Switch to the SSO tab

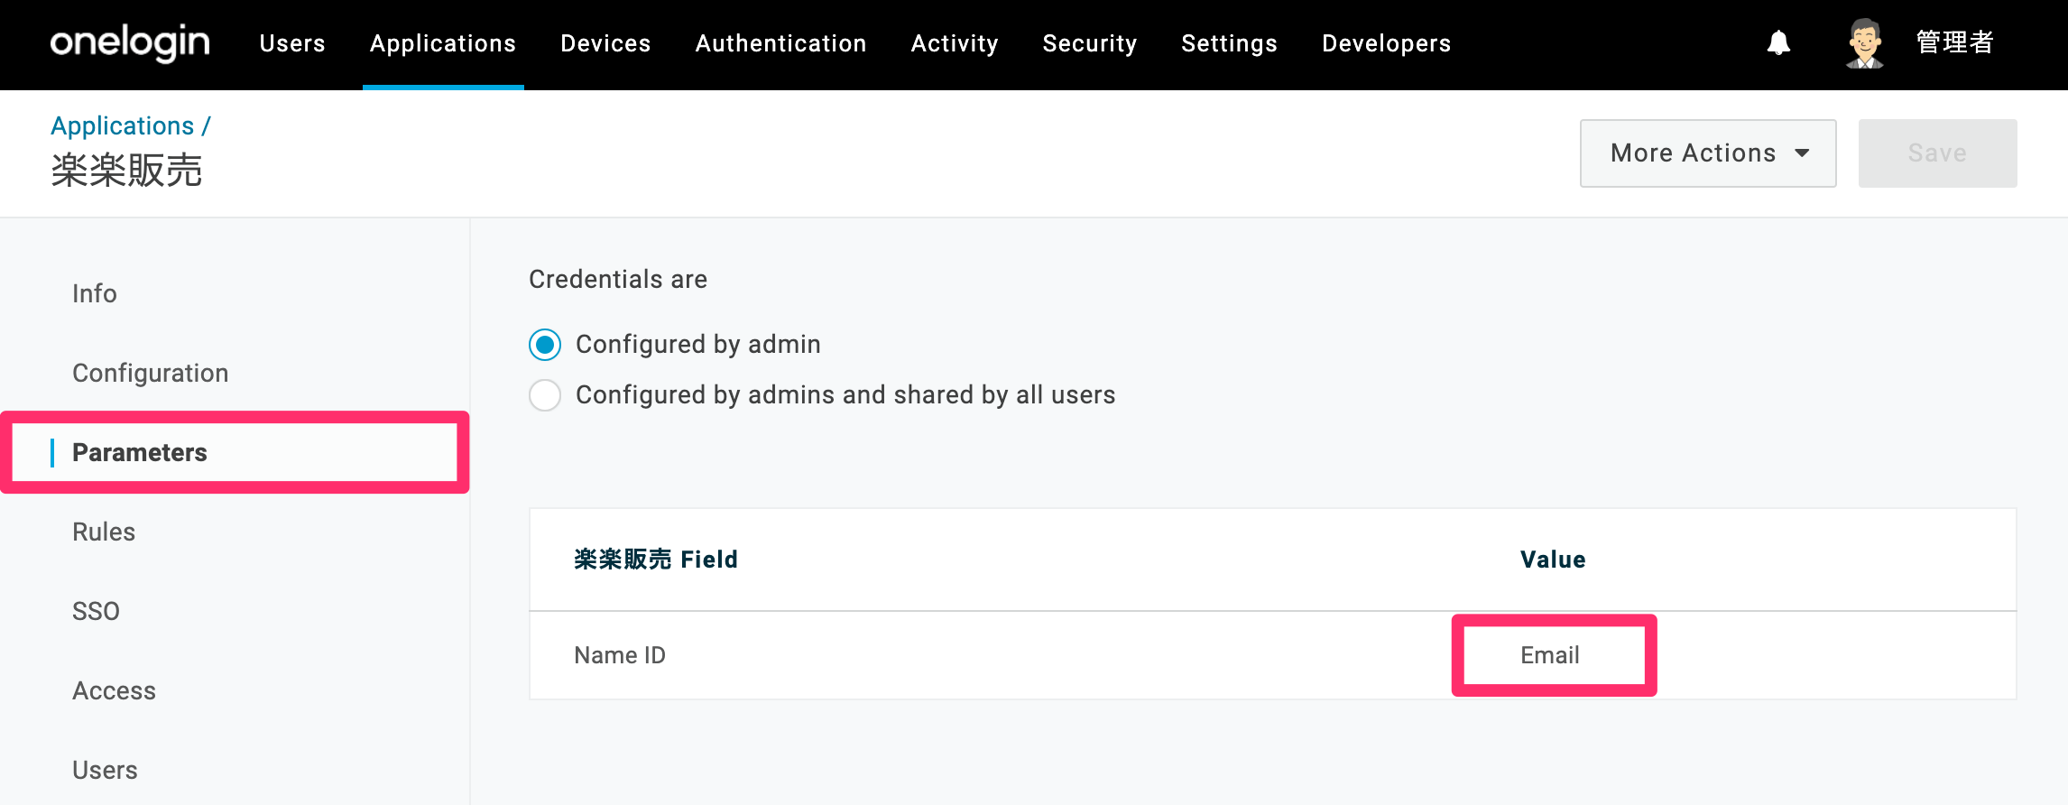pos(96,611)
